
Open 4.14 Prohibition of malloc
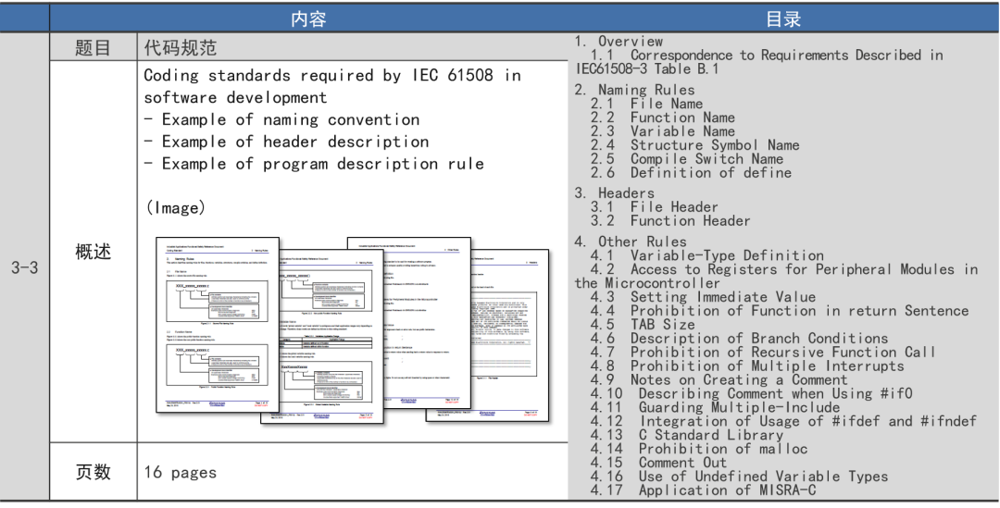[699, 449]
